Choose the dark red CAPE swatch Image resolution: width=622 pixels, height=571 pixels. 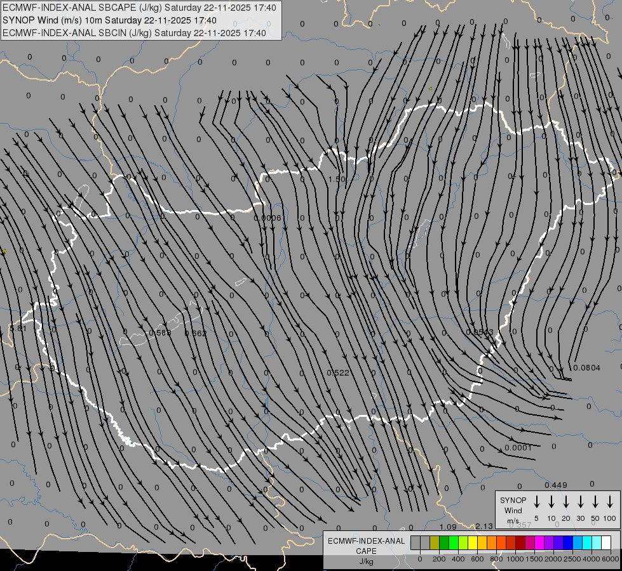coord(520,542)
